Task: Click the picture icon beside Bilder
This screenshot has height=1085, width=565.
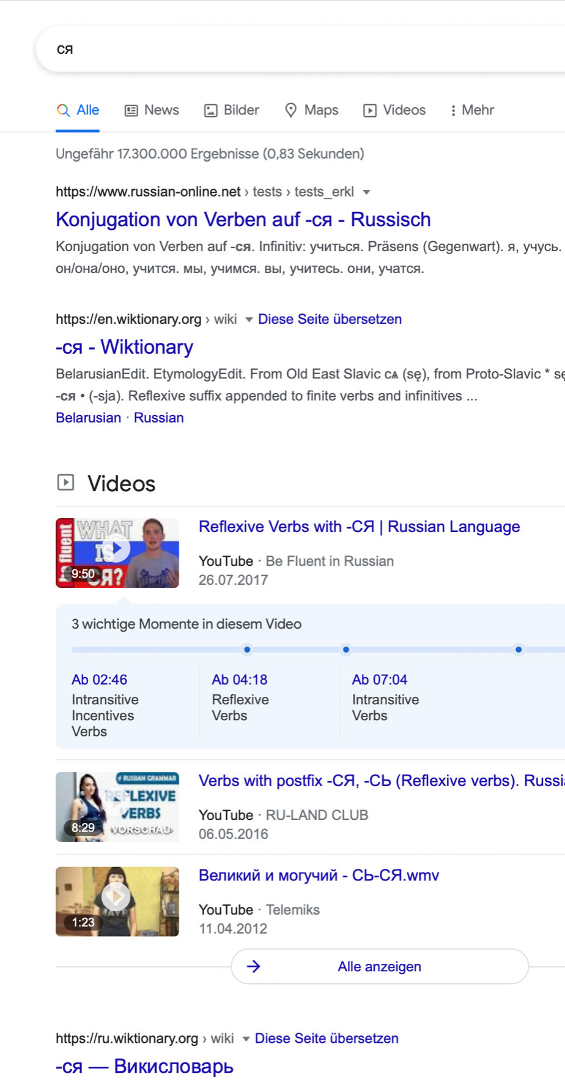Action: click(x=210, y=110)
